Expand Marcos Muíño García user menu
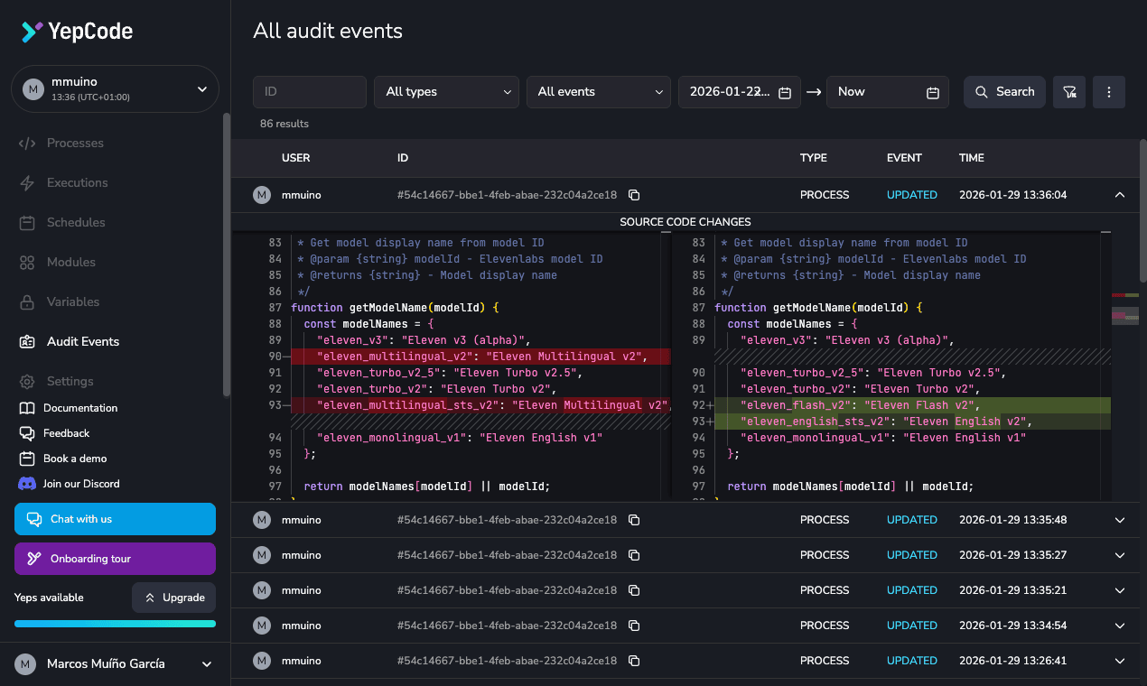 [x=115, y=663]
